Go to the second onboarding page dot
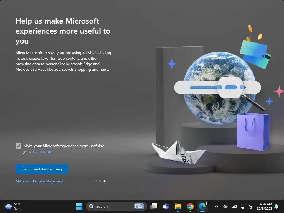Screen dimensions: 284x213 (100, 181)
